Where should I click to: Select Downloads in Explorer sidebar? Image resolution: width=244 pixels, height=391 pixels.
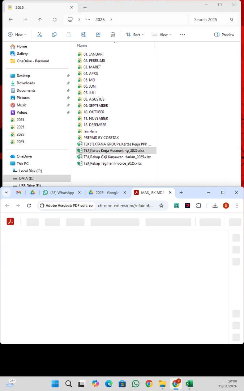click(22, 83)
